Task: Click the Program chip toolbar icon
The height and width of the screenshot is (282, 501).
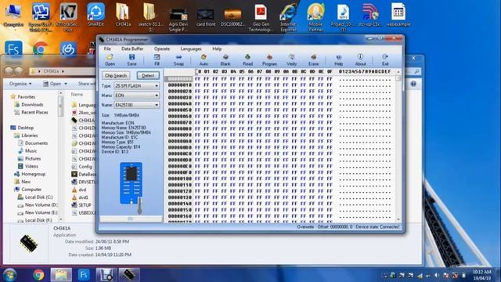Action: [269, 60]
